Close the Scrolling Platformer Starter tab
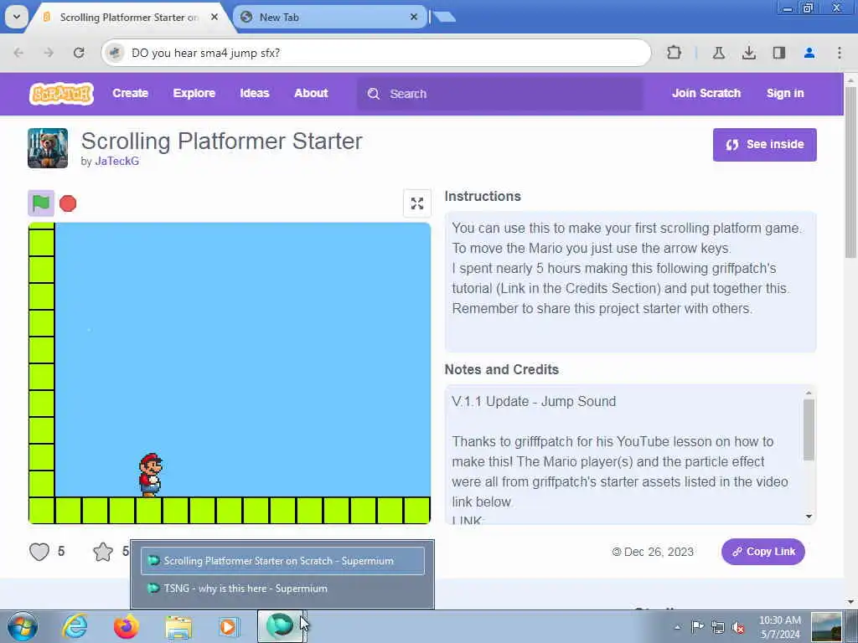This screenshot has height=643, width=858. pyautogui.click(x=214, y=17)
